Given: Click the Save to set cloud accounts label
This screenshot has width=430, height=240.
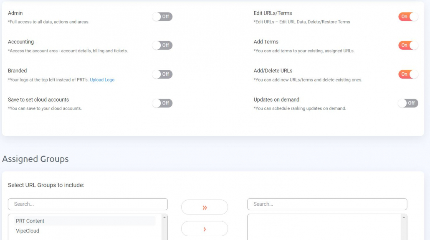Looking at the screenshot, I should click(38, 100).
